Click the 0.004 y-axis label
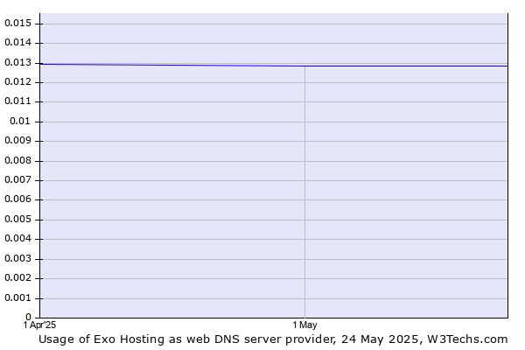The height and width of the screenshot is (350, 525). click(17, 239)
